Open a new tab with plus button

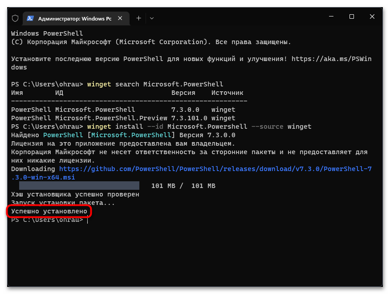coord(138,18)
